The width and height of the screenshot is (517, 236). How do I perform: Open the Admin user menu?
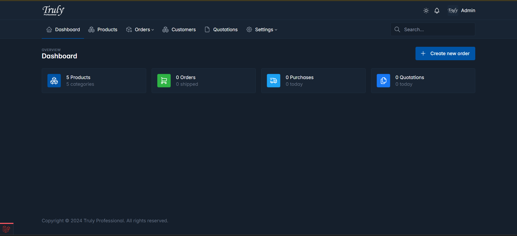point(468,10)
